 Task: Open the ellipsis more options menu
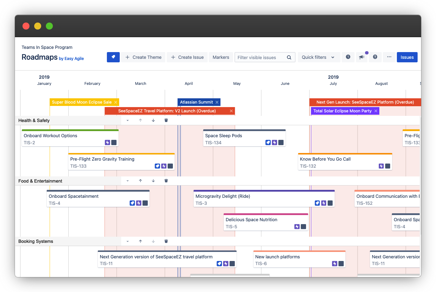click(x=389, y=57)
